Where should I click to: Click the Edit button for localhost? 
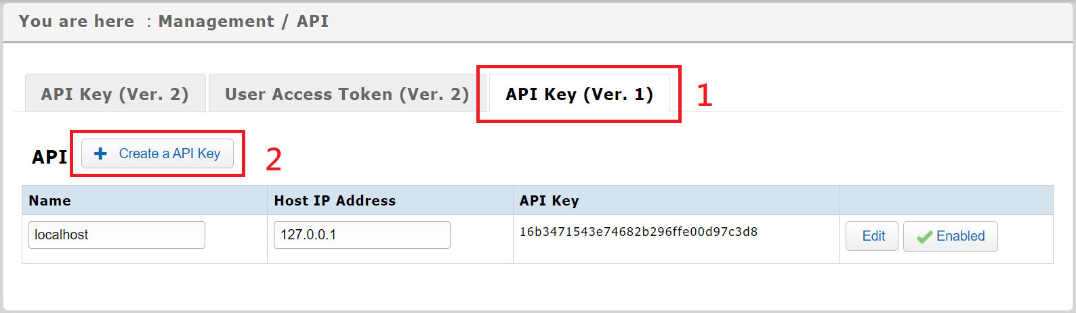click(873, 236)
